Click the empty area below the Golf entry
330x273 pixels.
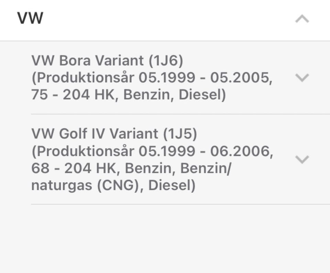[165, 237]
